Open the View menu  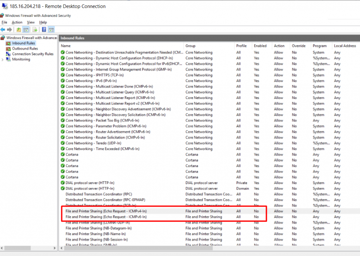click(31, 22)
